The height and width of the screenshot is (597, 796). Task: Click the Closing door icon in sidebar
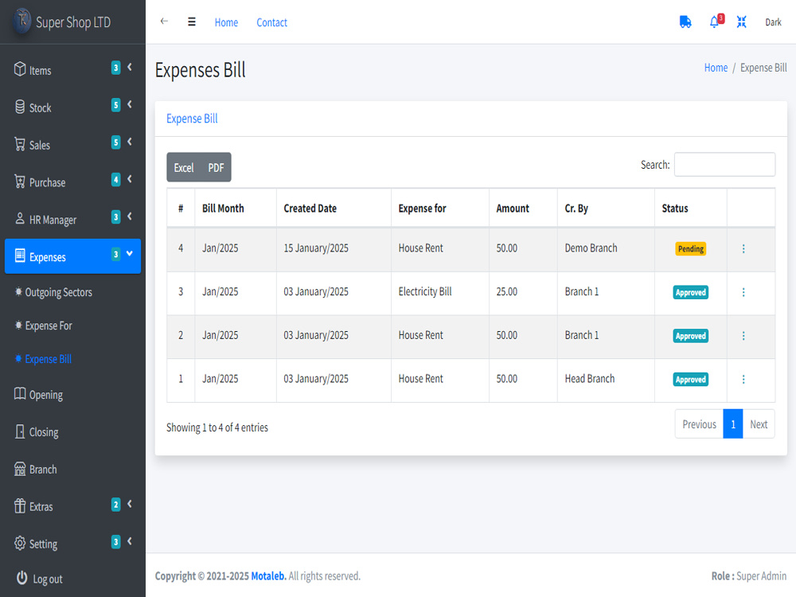pos(20,431)
